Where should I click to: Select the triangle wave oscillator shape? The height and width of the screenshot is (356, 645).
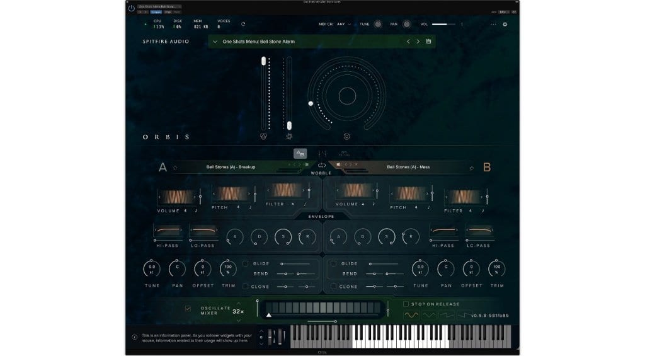click(x=429, y=315)
